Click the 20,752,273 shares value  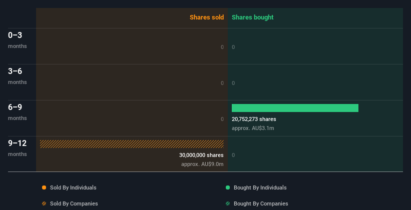pos(254,119)
